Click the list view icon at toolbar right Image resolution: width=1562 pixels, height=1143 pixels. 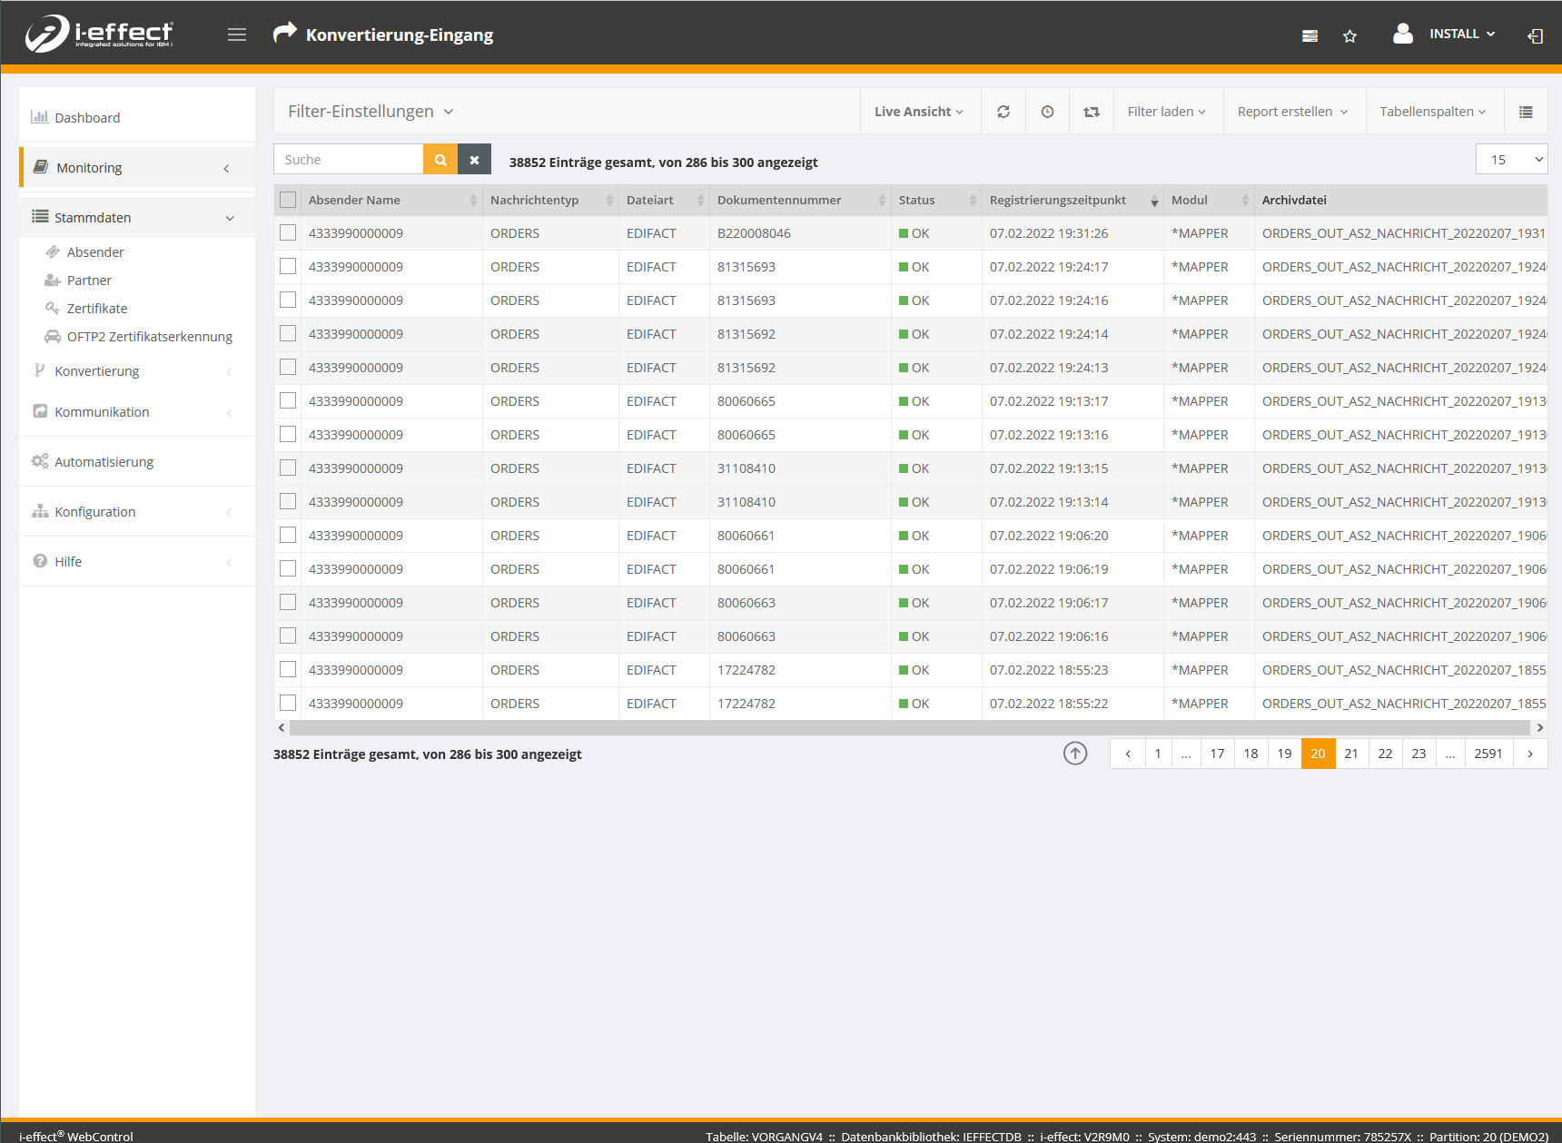pyautogui.click(x=1526, y=112)
